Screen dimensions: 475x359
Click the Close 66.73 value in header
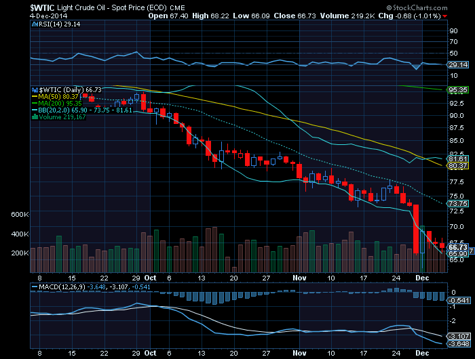[294, 16]
